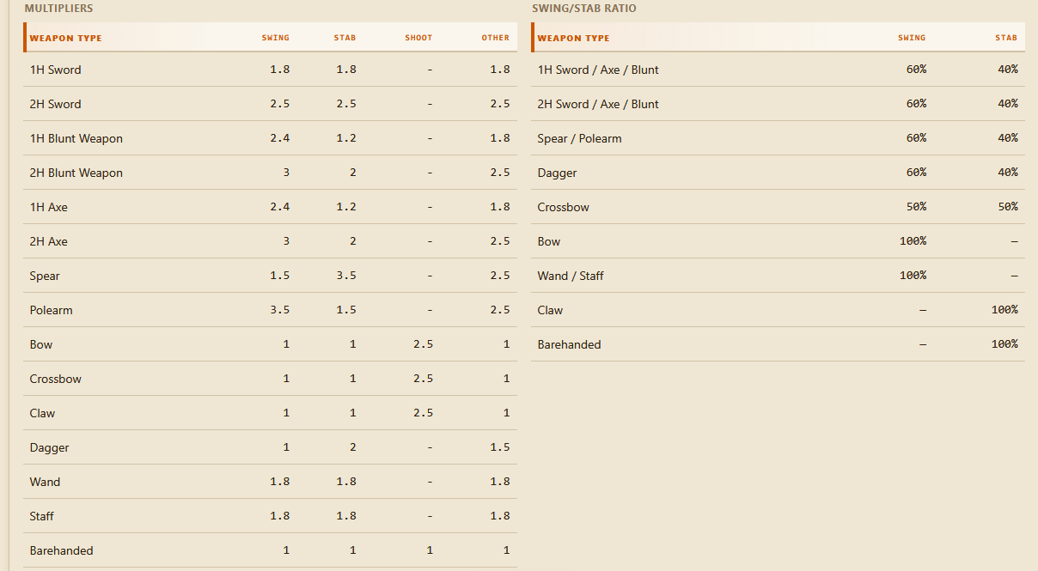
Task: Select the 1H Axe row label
Action: (48, 207)
